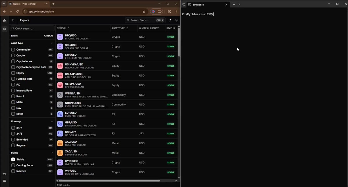Check the 24/7 coverage checkbox
The image size is (348, 187).
point(13,128)
